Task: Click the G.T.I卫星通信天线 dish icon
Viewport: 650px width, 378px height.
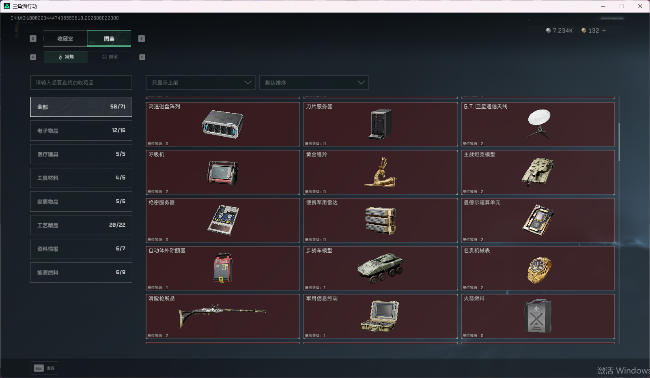Action: click(539, 124)
